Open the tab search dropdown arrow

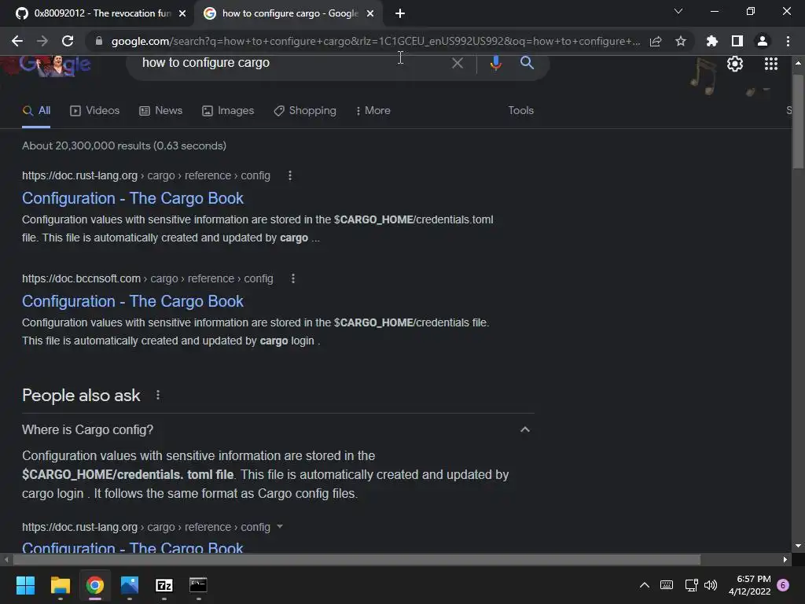click(x=678, y=11)
